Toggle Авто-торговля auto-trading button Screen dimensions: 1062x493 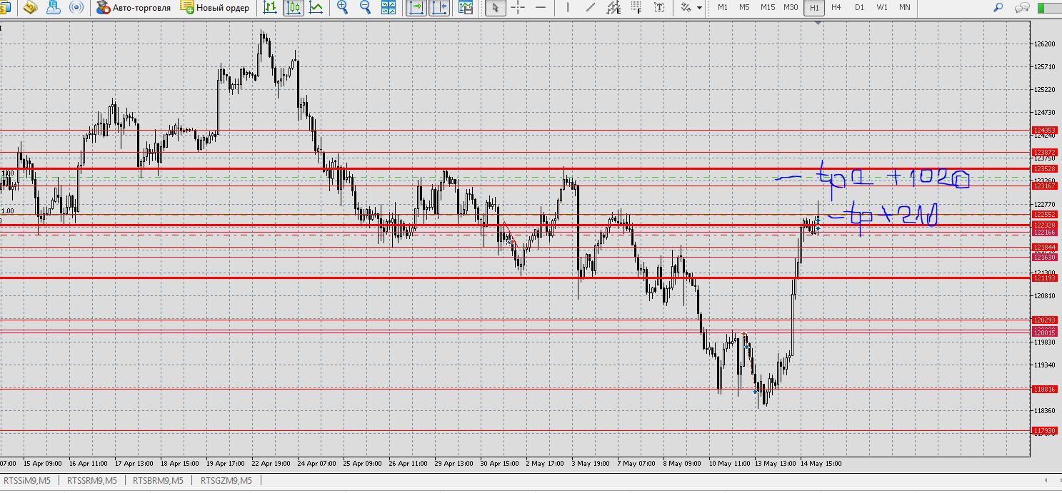(134, 8)
